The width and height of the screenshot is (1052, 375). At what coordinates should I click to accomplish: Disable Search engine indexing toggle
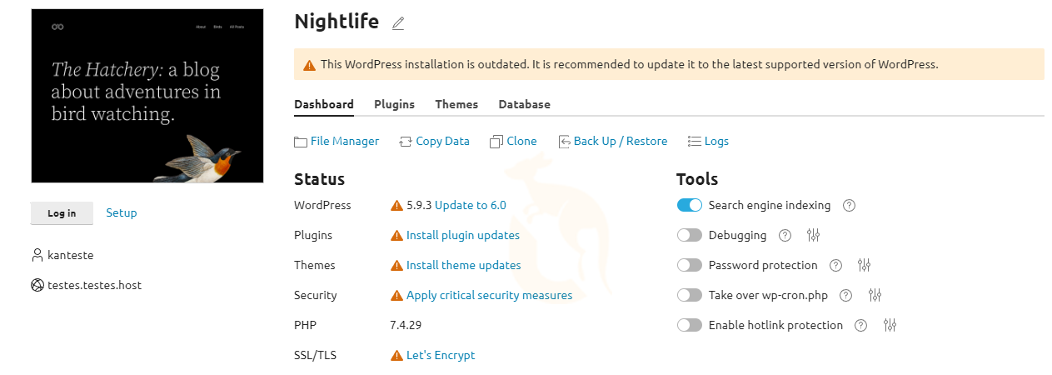[x=690, y=205]
